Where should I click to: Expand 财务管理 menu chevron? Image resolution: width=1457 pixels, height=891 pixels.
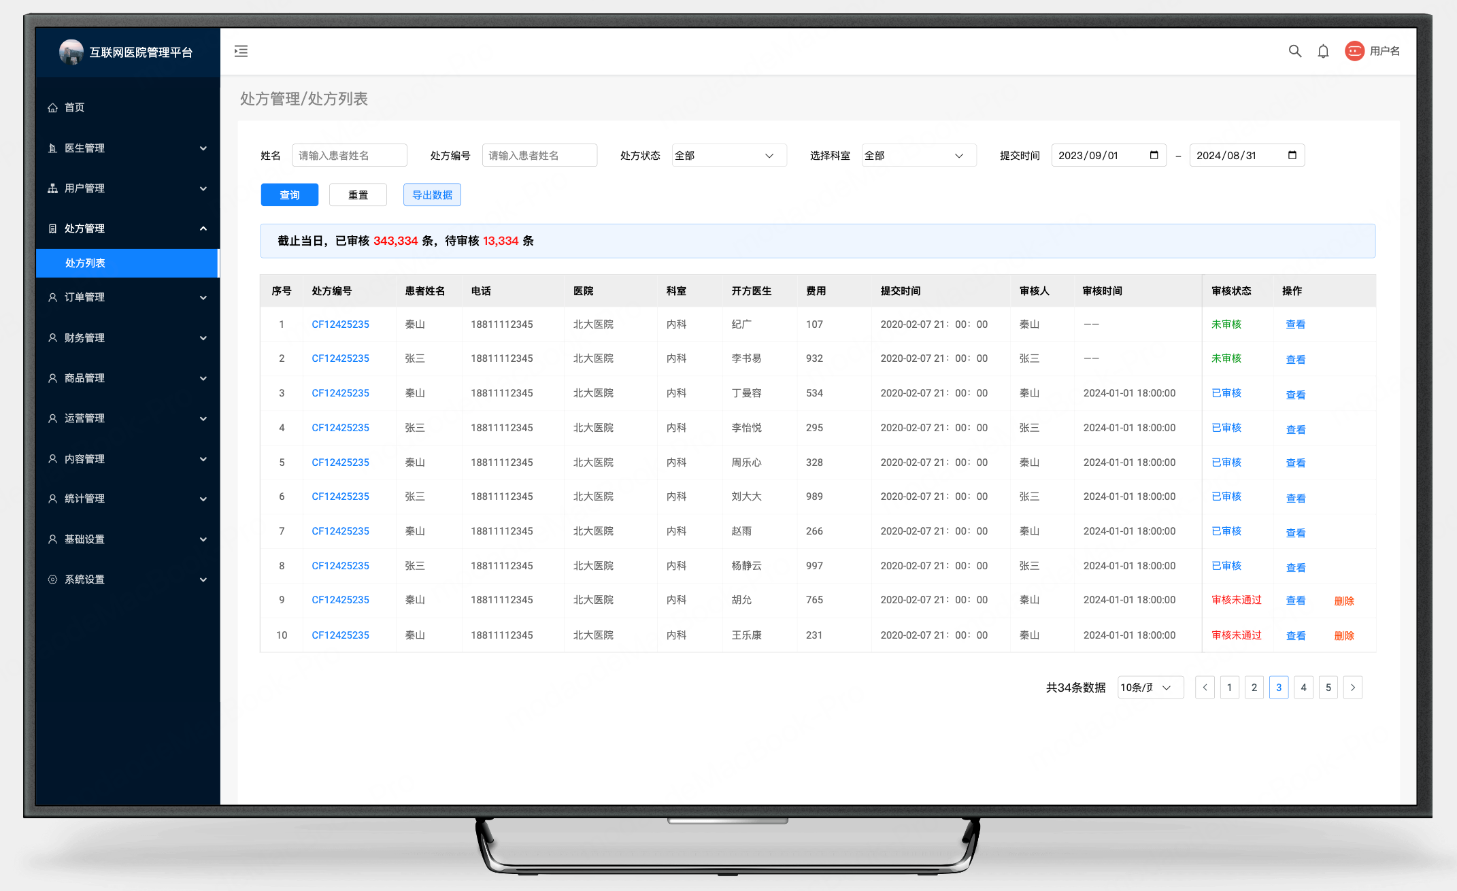pos(203,338)
